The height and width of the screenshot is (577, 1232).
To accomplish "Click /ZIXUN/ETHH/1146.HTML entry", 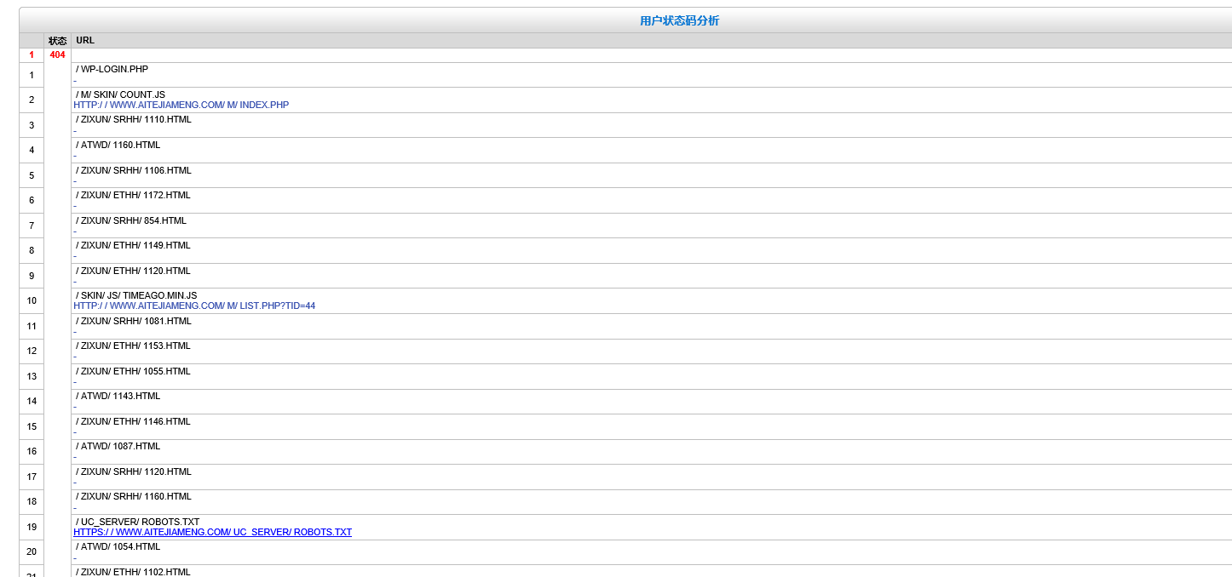I will pyautogui.click(x=133, y=421).
